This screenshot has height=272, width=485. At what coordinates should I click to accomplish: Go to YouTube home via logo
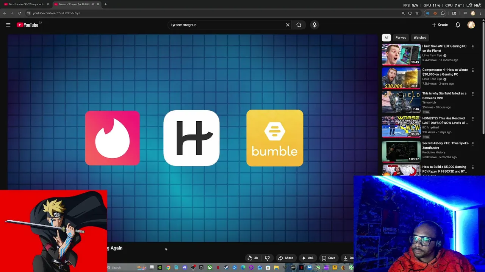(x=28, y=25)
